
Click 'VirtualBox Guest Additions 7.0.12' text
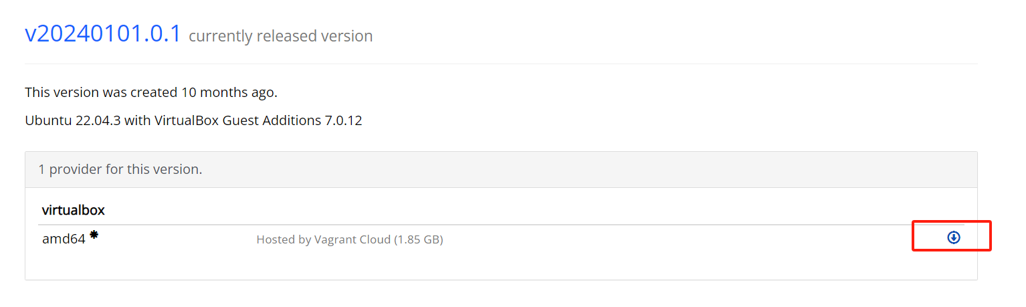pos(258,121)
